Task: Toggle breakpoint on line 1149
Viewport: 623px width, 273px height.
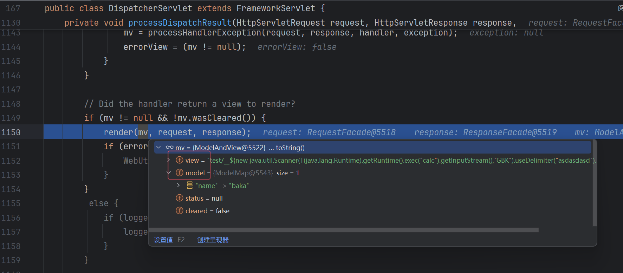Action: click(11, 118)
